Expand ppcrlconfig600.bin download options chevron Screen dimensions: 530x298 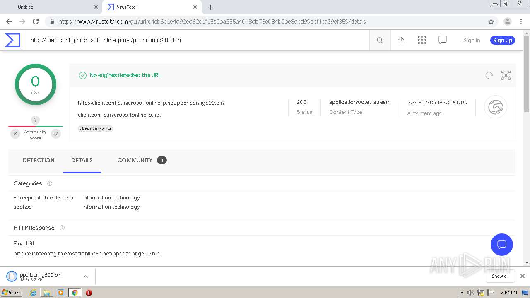click(x=86, y=276)
